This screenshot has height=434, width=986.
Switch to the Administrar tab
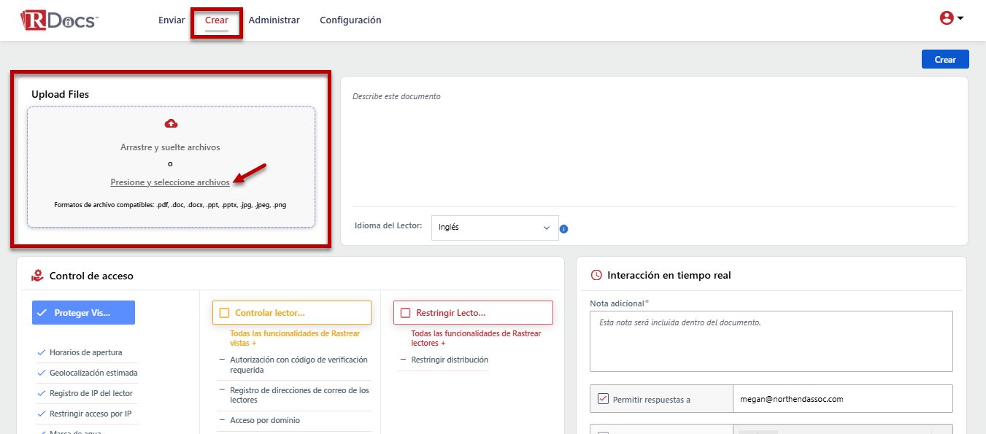point(274,20)
